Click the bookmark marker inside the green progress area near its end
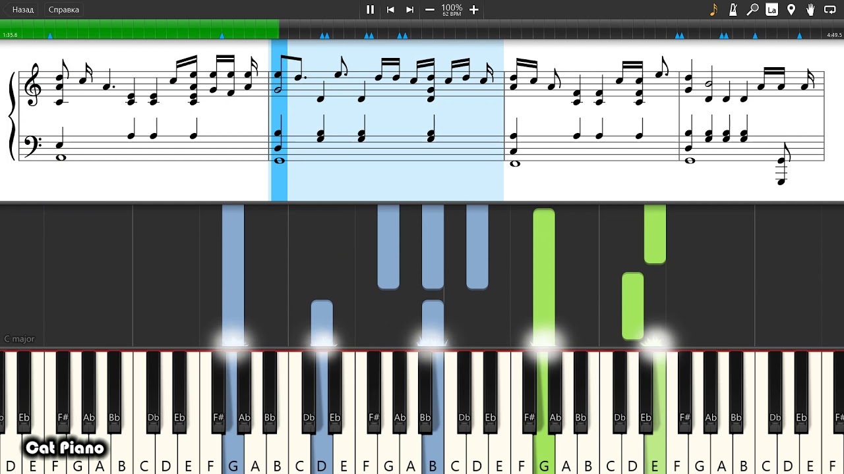 (222, 36)
